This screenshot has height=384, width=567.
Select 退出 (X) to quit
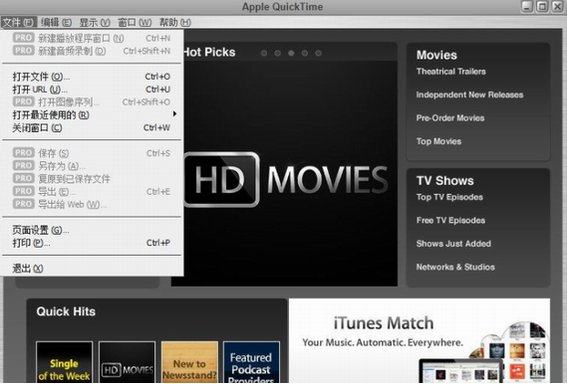tap(92, 269)
